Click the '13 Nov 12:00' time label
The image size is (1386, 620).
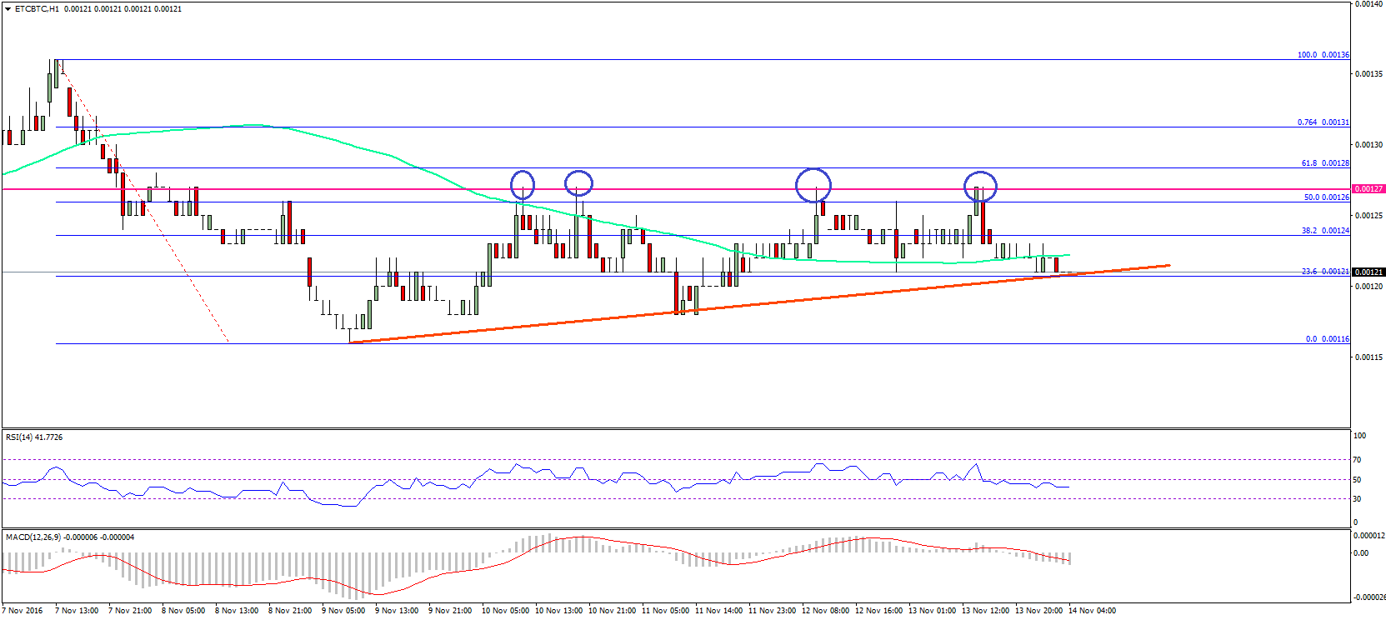click(x=985, y=611)
